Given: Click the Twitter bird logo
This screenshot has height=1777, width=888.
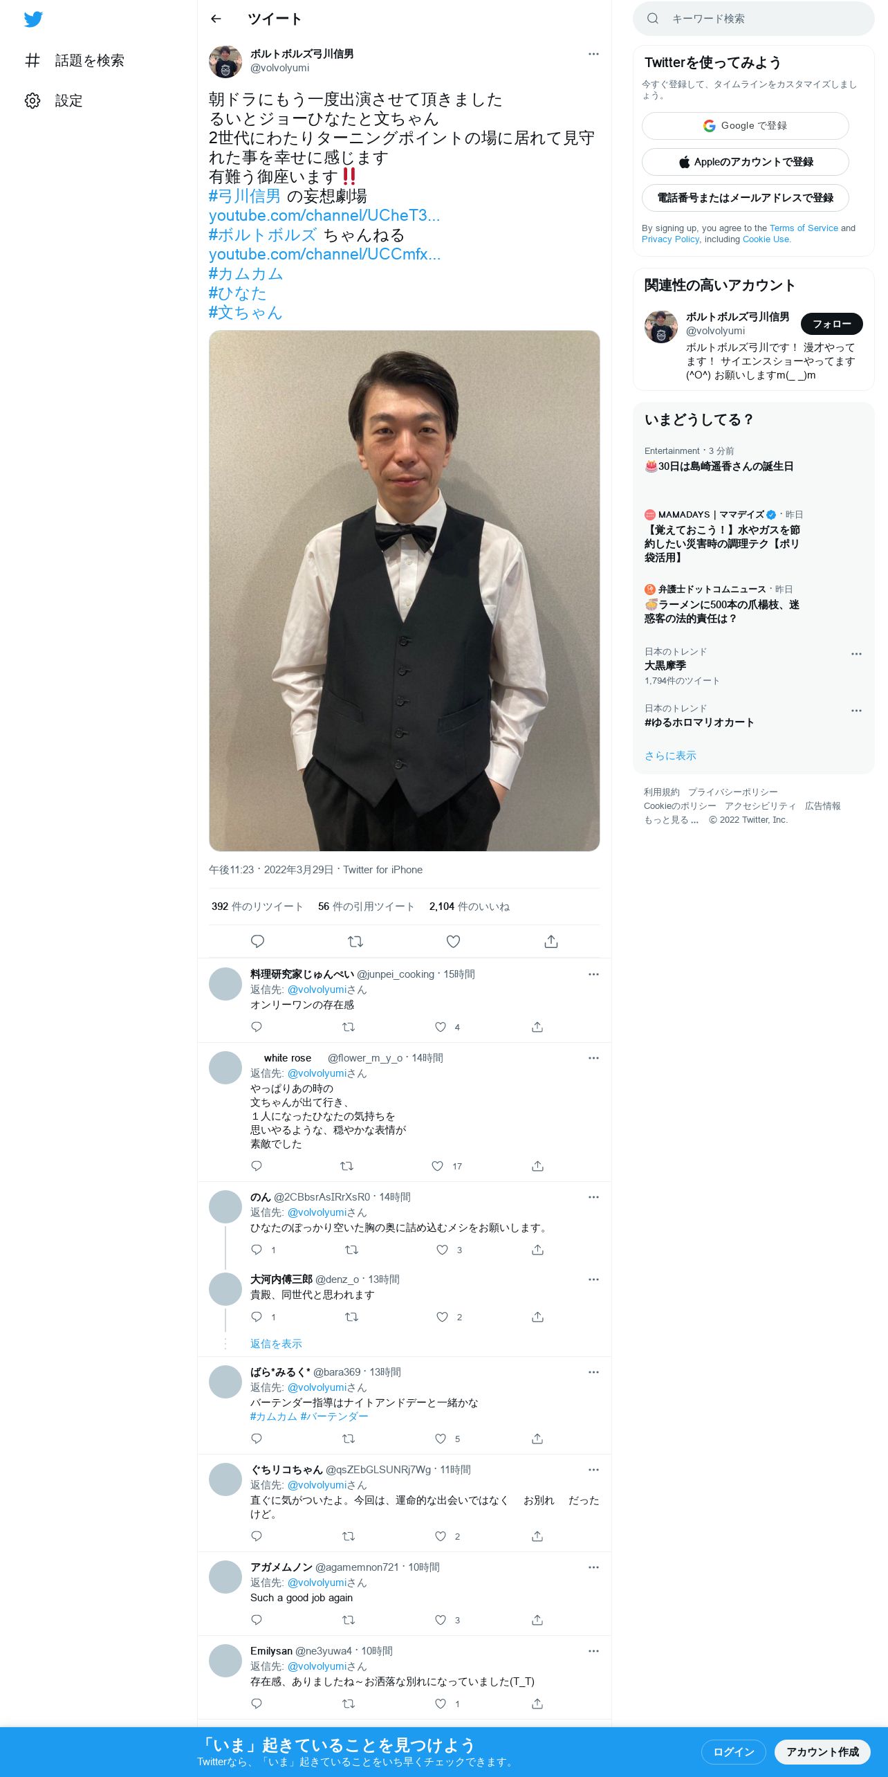Looking at the screenshot, I should (33, 19).
